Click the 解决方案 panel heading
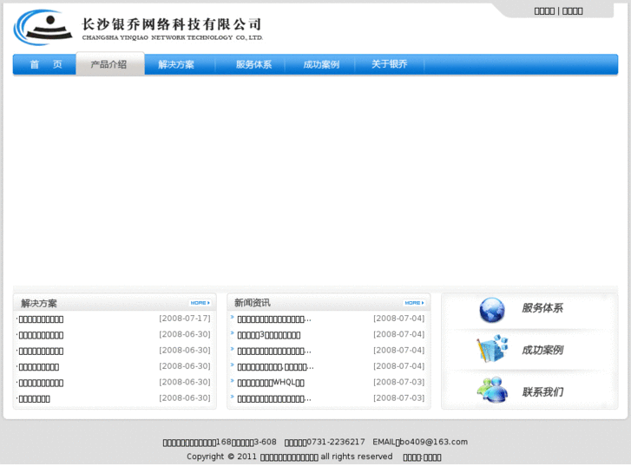Image resolution: width=631 pixels, height=473 pixels. 39,303
